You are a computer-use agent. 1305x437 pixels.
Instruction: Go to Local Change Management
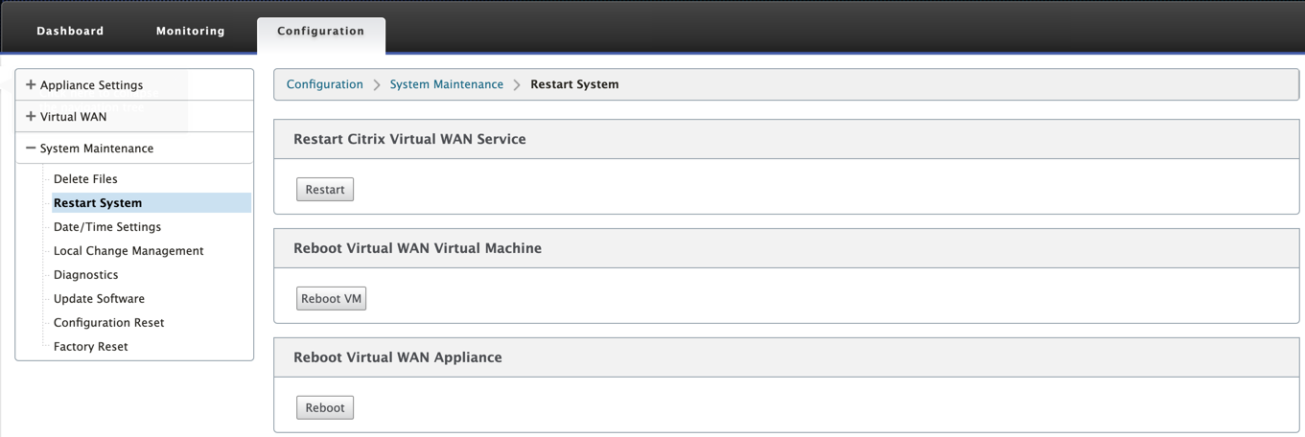tap(128, 251)
